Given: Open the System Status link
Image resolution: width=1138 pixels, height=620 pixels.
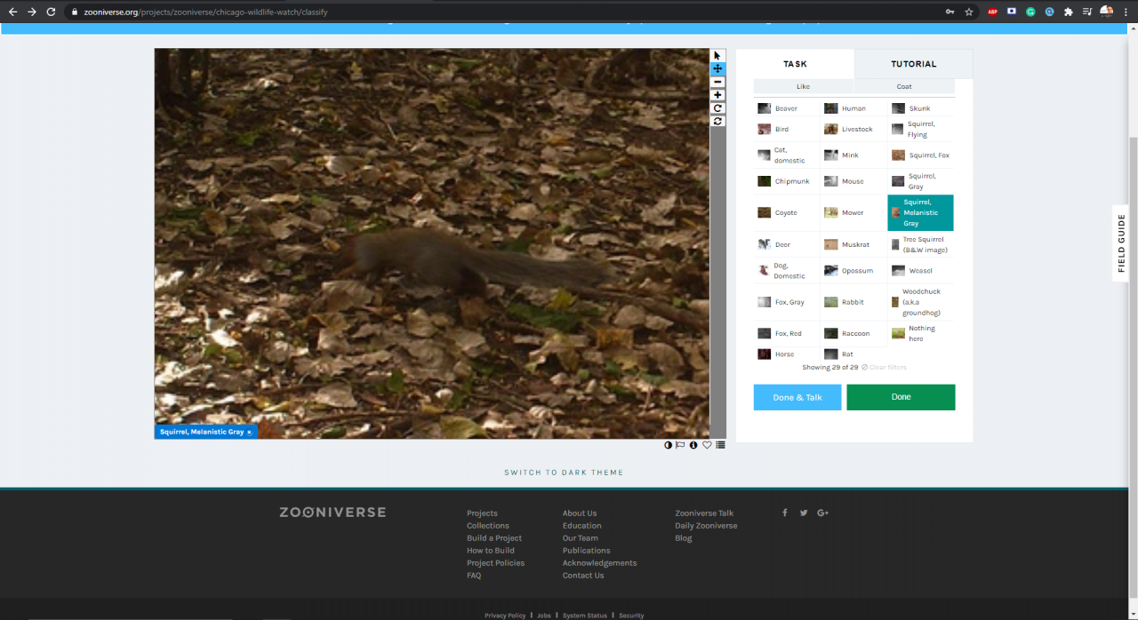Looking at the screenshot, I should click(x=584, y=616).
